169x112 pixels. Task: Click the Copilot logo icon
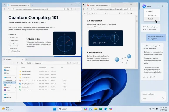tap(144, 6)
